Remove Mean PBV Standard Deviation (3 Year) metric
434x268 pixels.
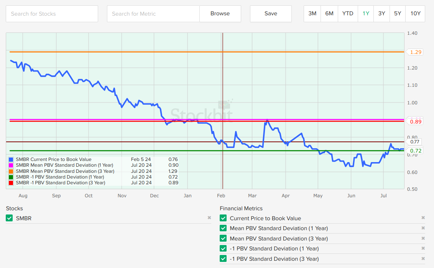tap(423, 238)
